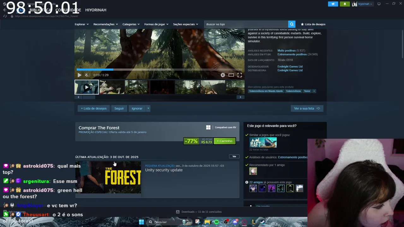Click the Seguir button
The height and width of the screenshot is (227, 404).
[119, 108]
